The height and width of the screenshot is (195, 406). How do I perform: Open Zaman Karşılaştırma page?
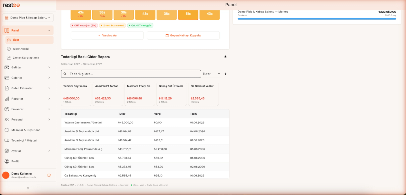pyautogui.click(x=29, y=57)
